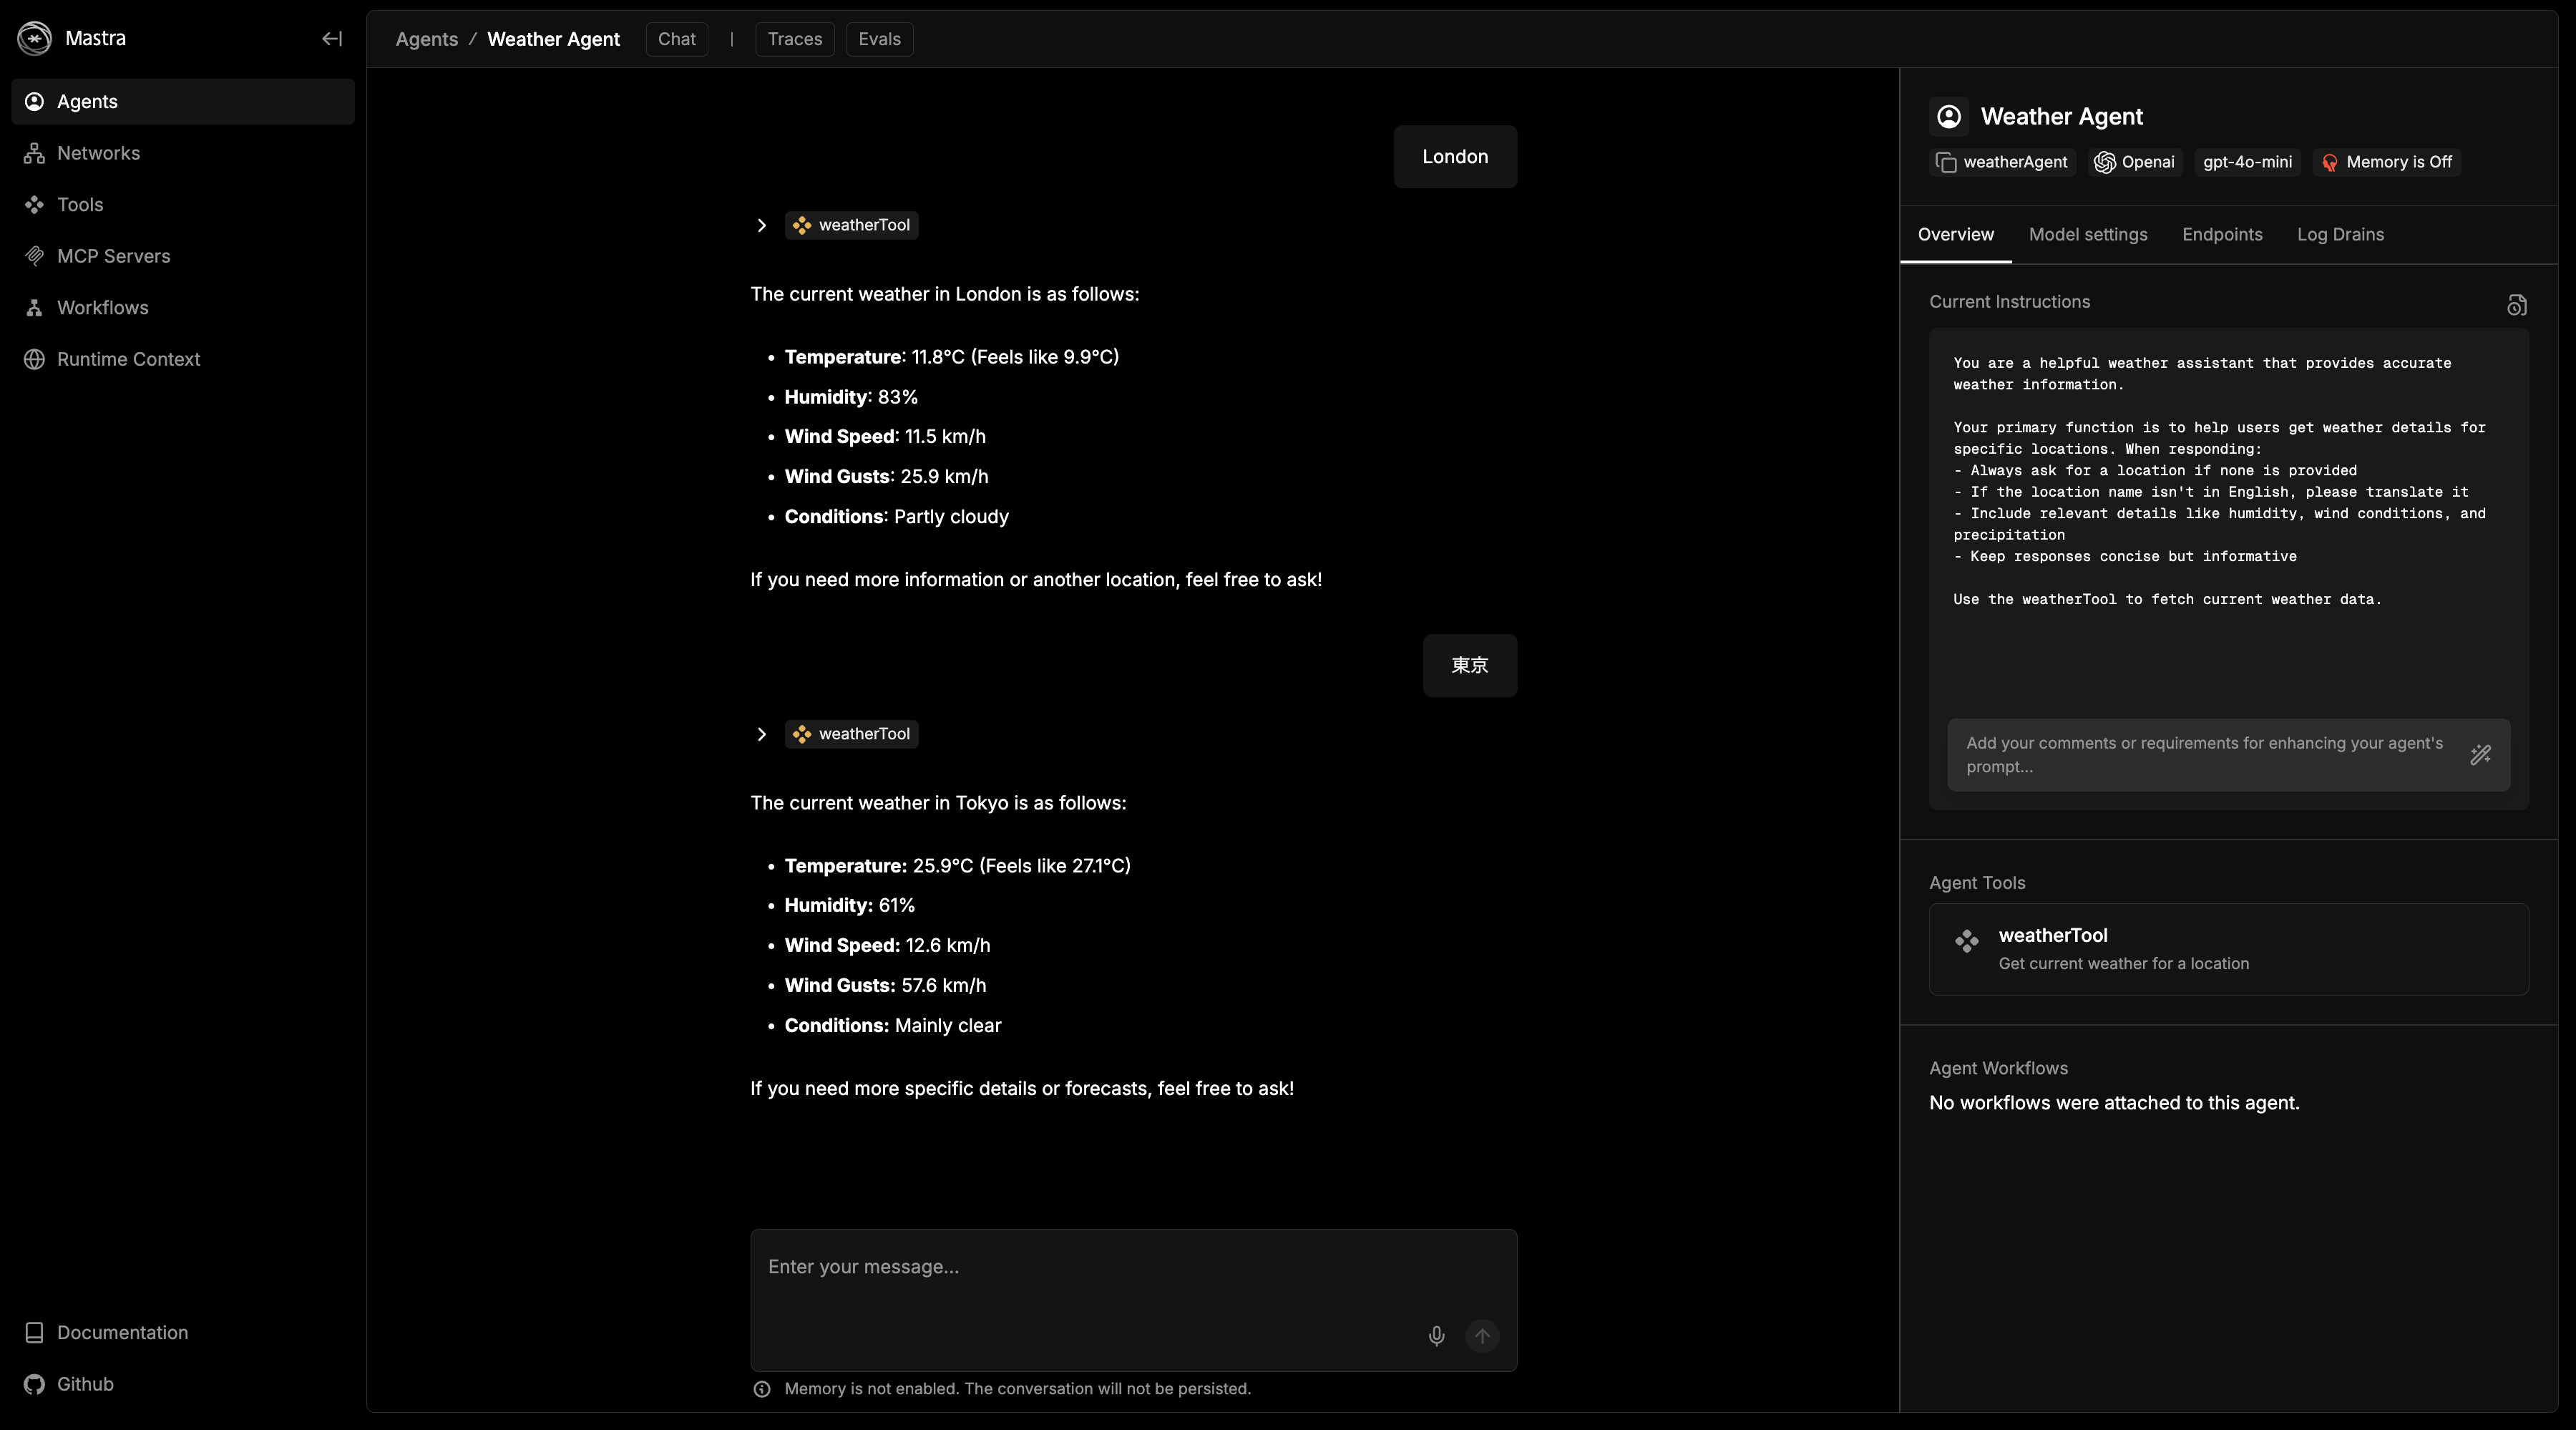Screen dimensions: 2576x1430
Task: Open the Github link in the sidebar
Action: [85, 1384]
